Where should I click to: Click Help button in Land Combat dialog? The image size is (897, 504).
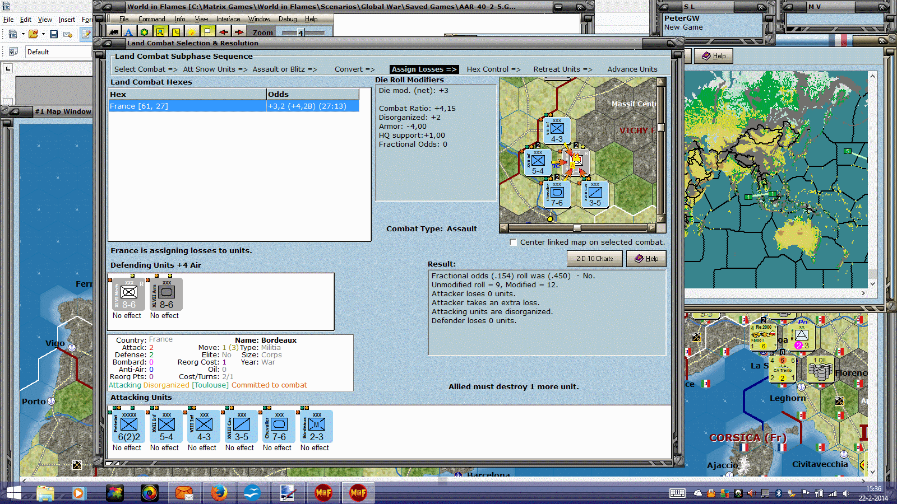[x=646, y=259]
